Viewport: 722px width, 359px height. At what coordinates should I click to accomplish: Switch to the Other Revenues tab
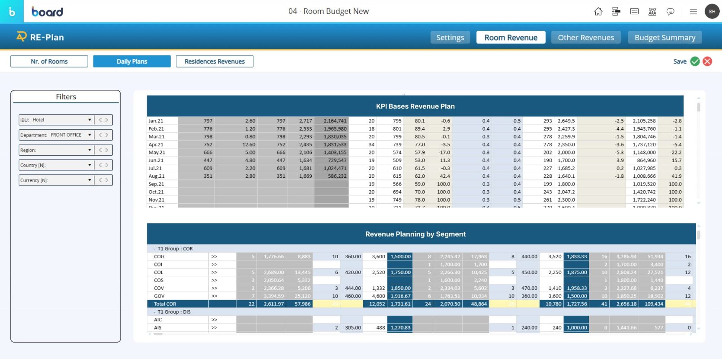tap(585, 38)
